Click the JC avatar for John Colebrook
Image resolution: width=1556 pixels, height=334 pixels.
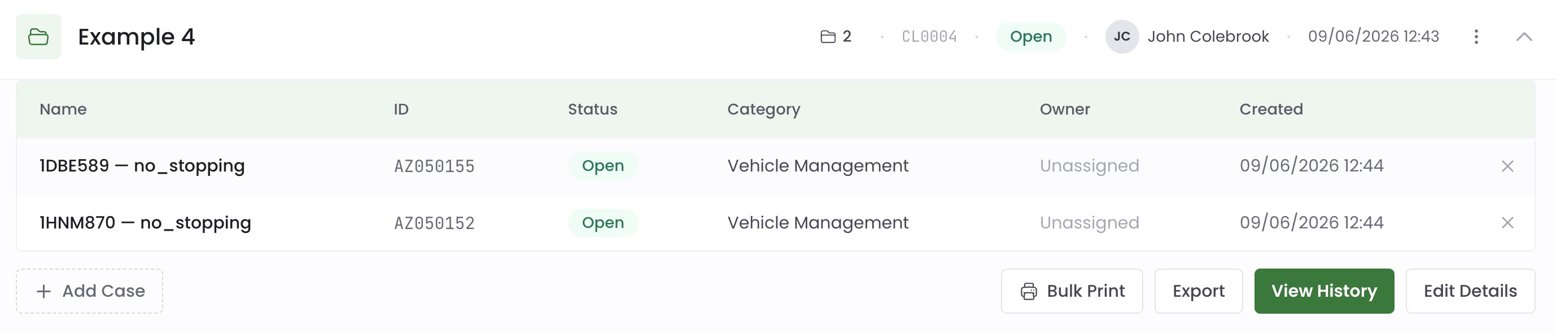tap(1122, 37)
